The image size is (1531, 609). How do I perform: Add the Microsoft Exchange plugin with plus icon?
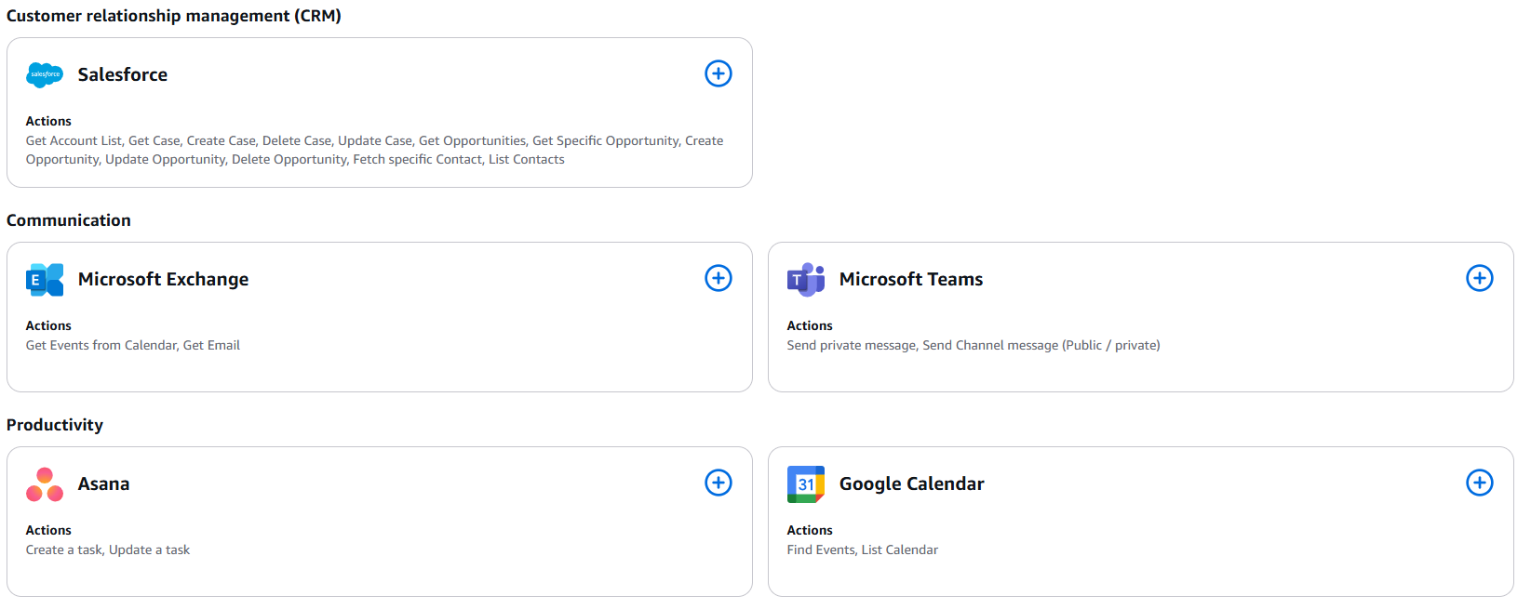[718, 278]
